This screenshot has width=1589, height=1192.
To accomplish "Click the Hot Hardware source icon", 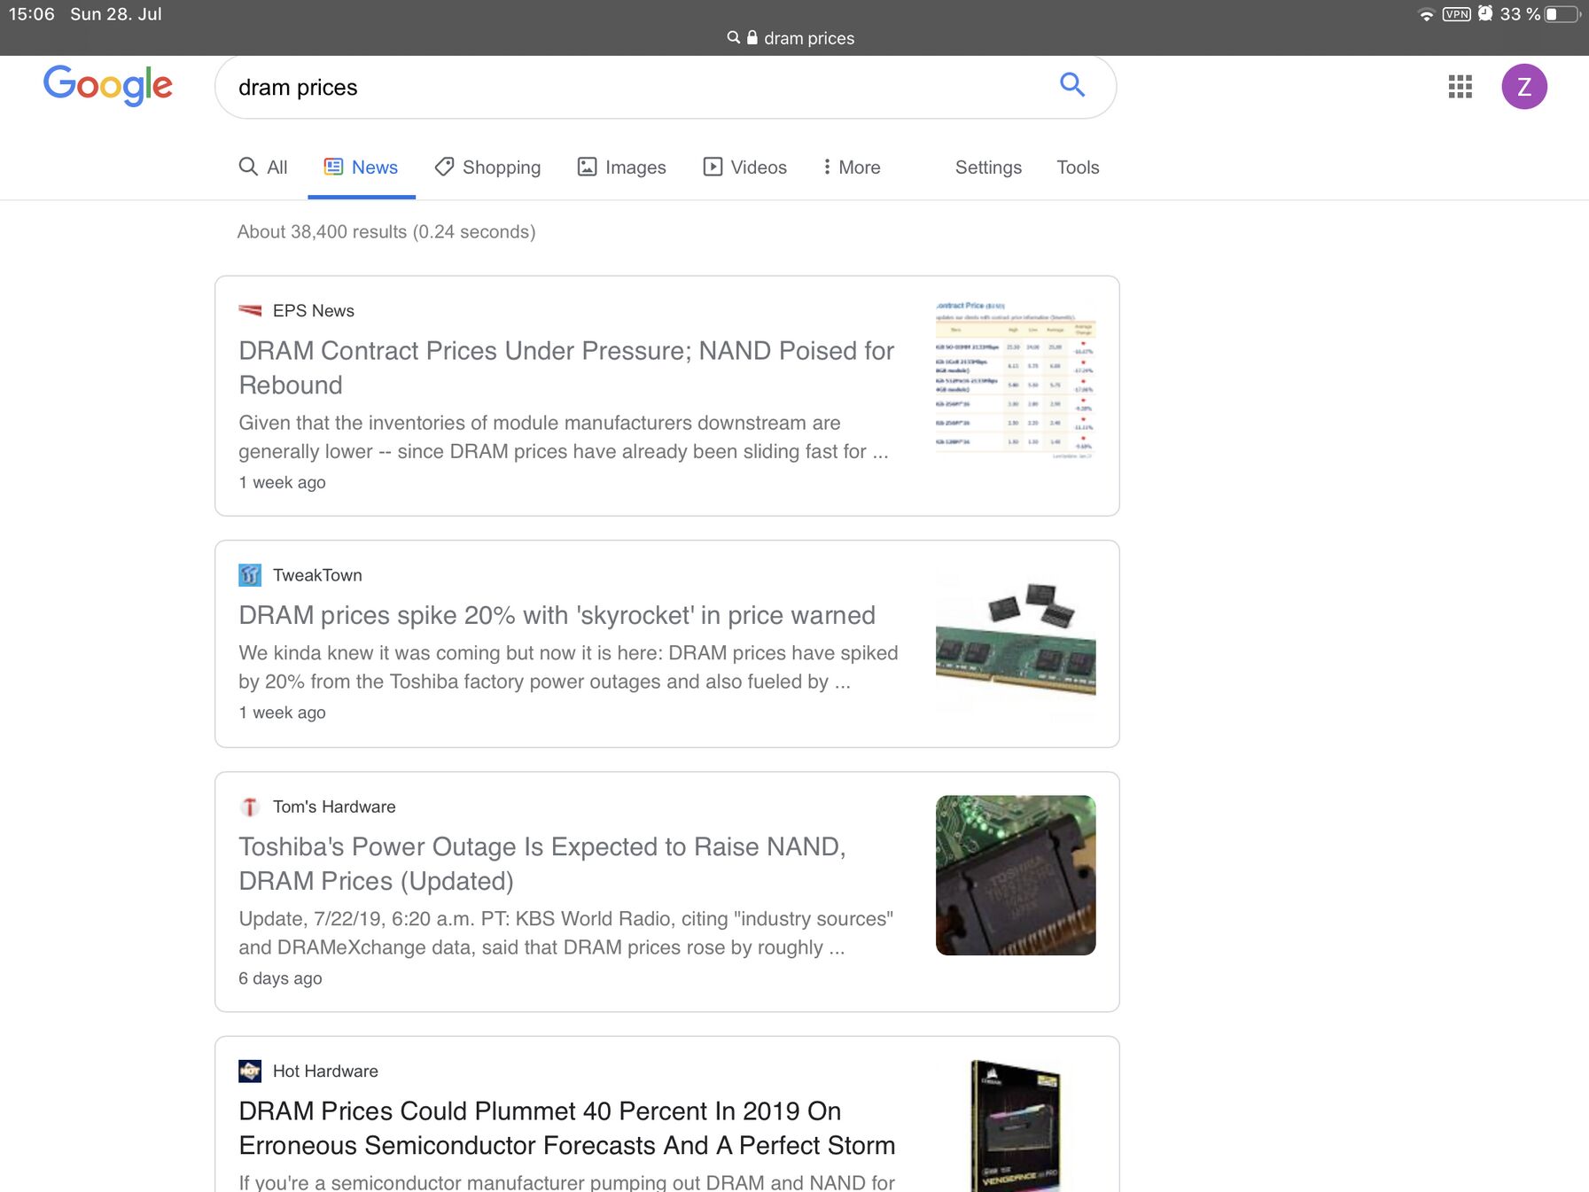I will (250, 1071).
